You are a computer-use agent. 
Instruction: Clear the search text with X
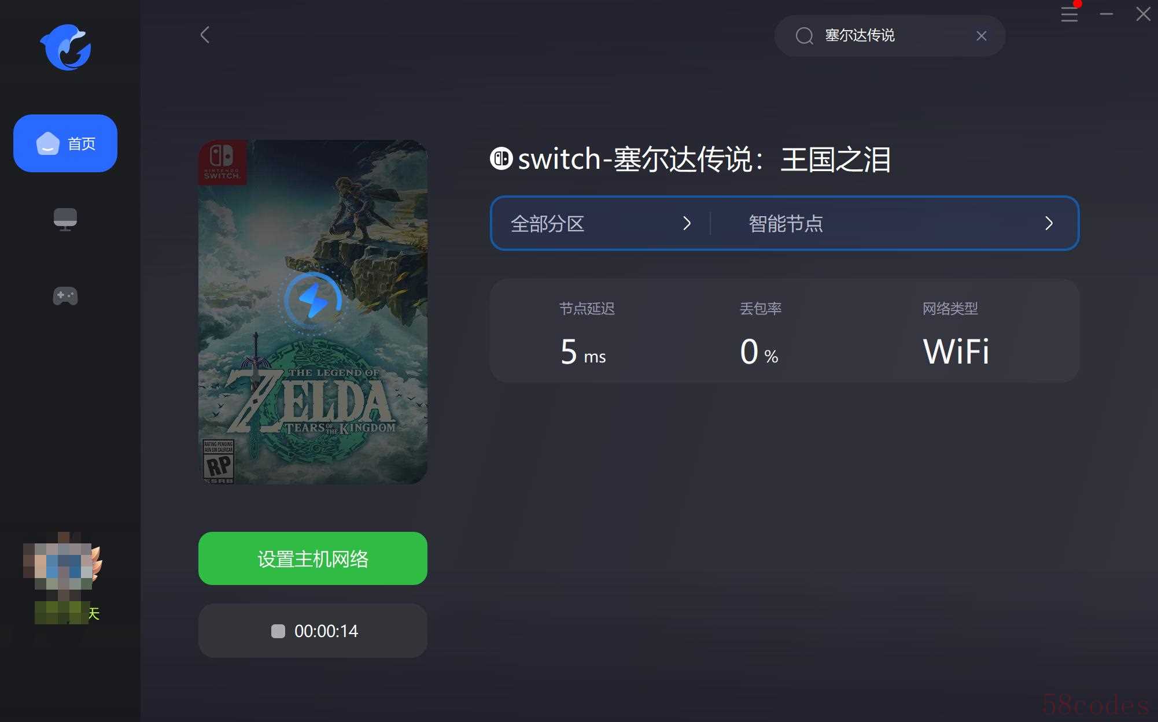pos(981,36)
